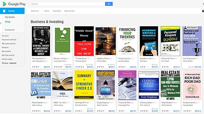Open Rich Dad Poor Dad book cover
The width and height of the screenshot is (204, 114).
tap(192, 85)
